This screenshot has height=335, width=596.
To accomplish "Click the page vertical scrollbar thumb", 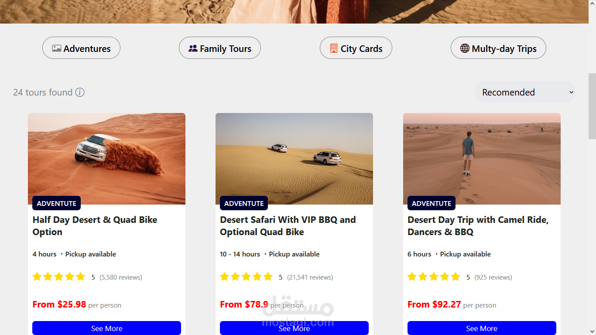I will click(x=592, y=106).
